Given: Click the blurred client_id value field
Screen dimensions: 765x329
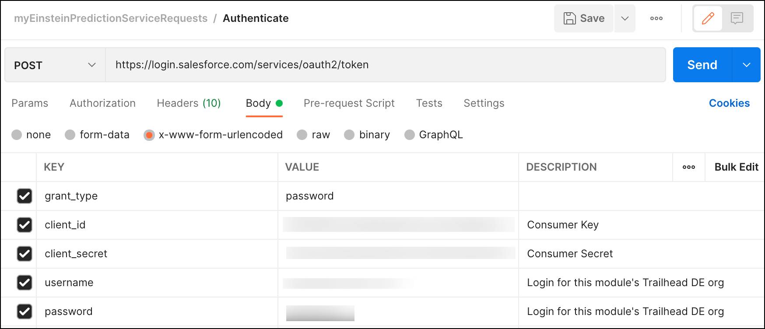Looking at the screenshot, I should [x=399, y=225].
